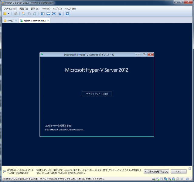Close the Hyper-V Server 2012 tab
Viewport: 194px width, 182px height.
point(48,20)
